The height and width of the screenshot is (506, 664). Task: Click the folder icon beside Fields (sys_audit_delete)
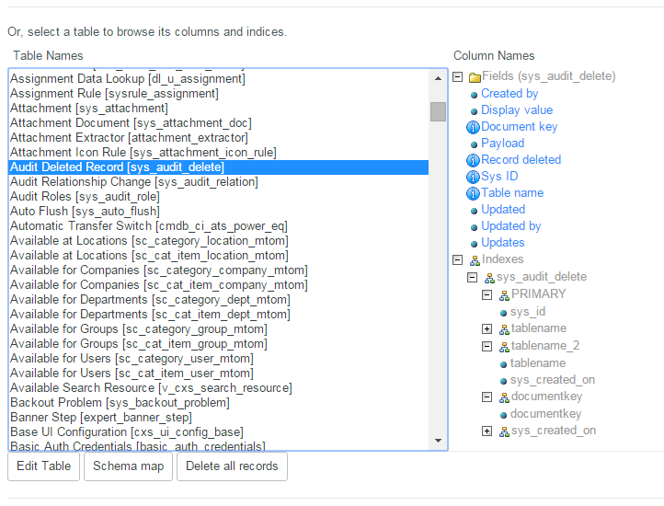[x=475, y=77]
